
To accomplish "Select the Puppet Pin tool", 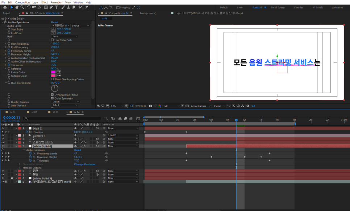I will tap(87, 7).
